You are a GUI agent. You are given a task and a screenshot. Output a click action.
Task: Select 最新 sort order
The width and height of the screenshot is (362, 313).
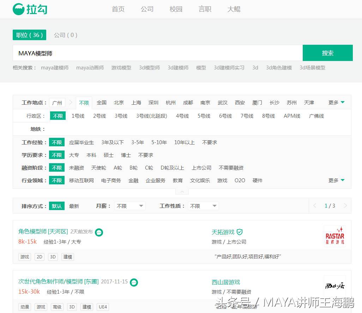tap(74, 205)
